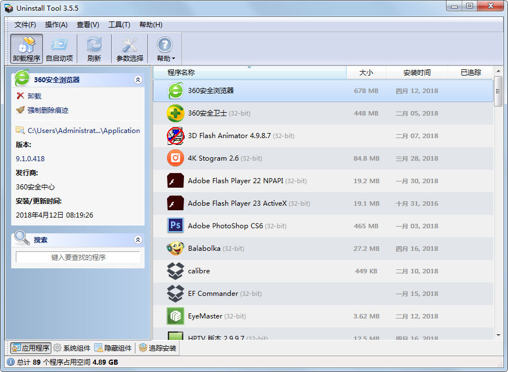
Task: Switch to the 隐藏组件 tab
Action: 113,348
